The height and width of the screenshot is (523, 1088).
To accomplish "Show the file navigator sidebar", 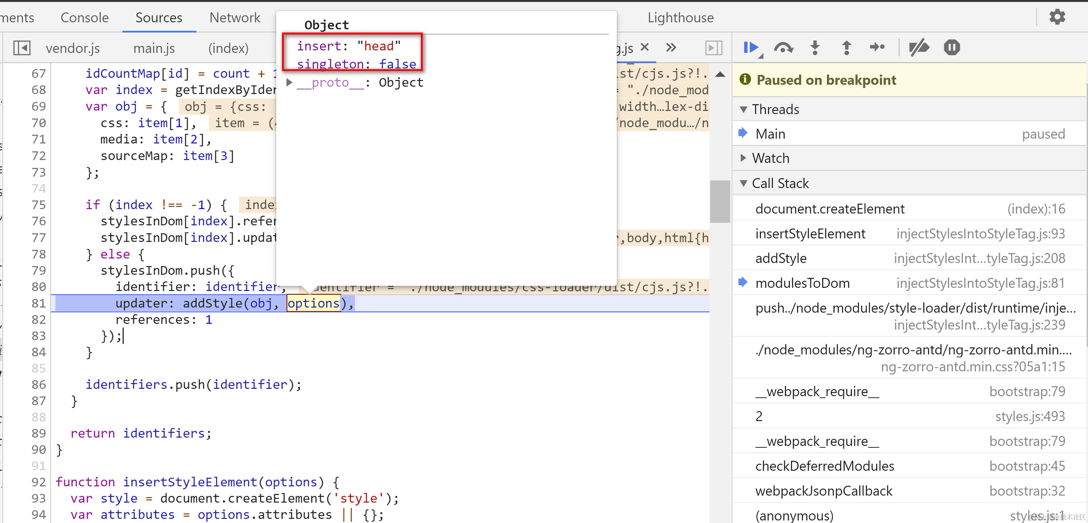I will [22, 48].
